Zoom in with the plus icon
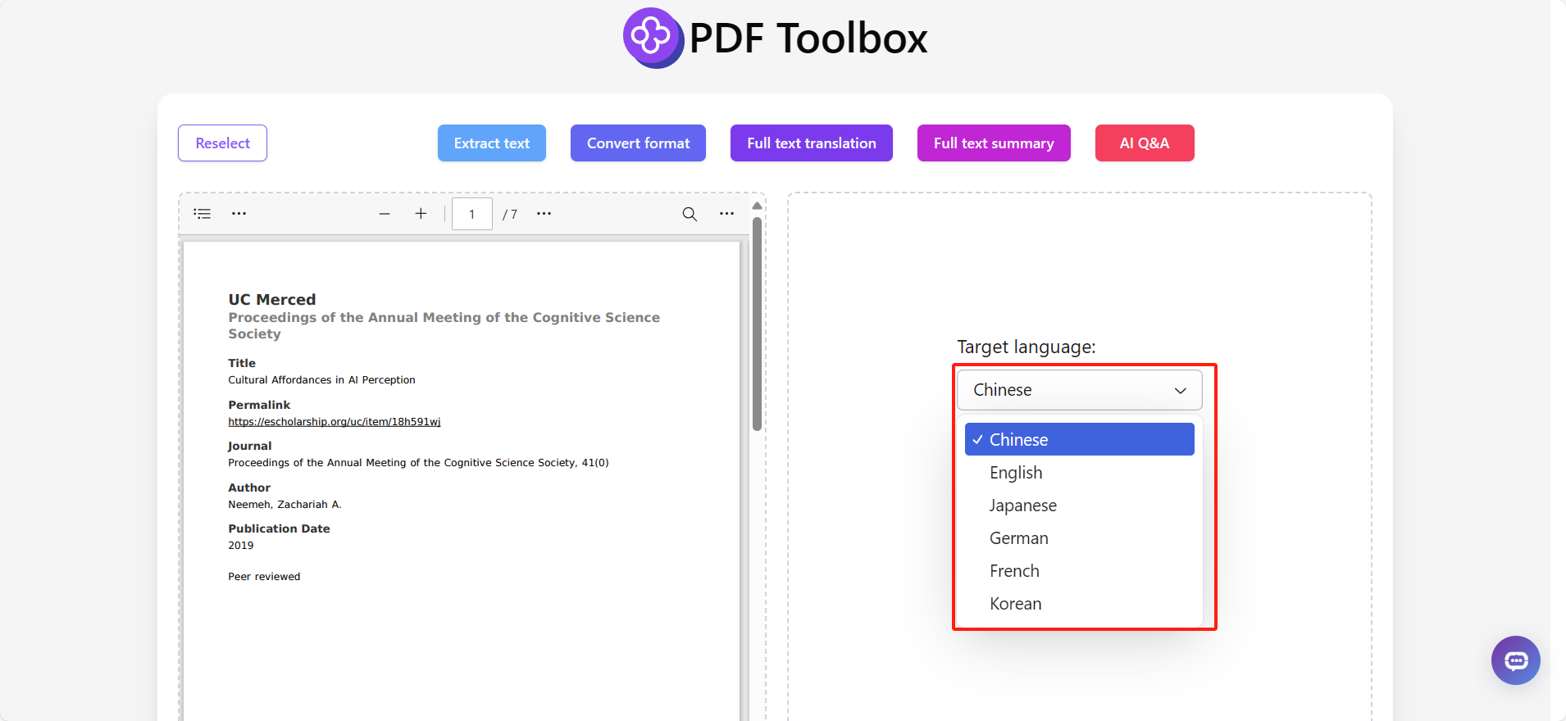The height and width of the screenshot is (721, 1566). (421, 214)
